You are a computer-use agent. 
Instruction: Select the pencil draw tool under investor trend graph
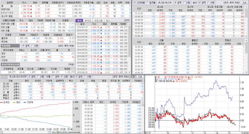tap(56, 132)
